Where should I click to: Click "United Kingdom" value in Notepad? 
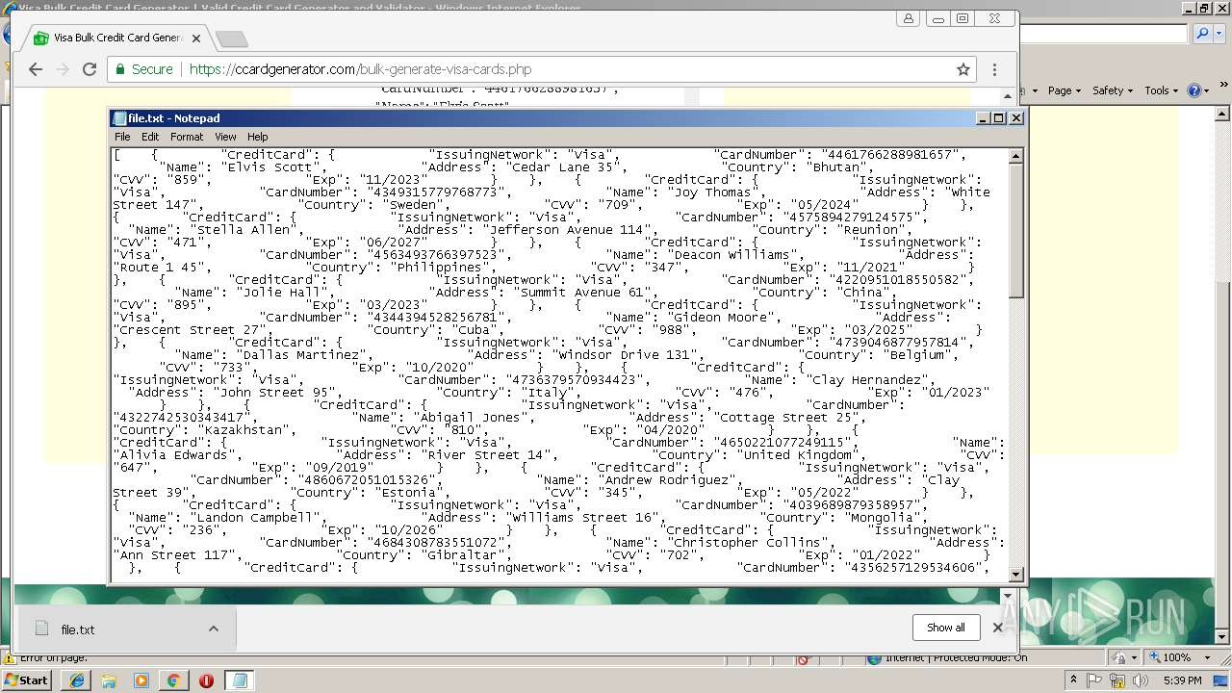coord(791,454)
